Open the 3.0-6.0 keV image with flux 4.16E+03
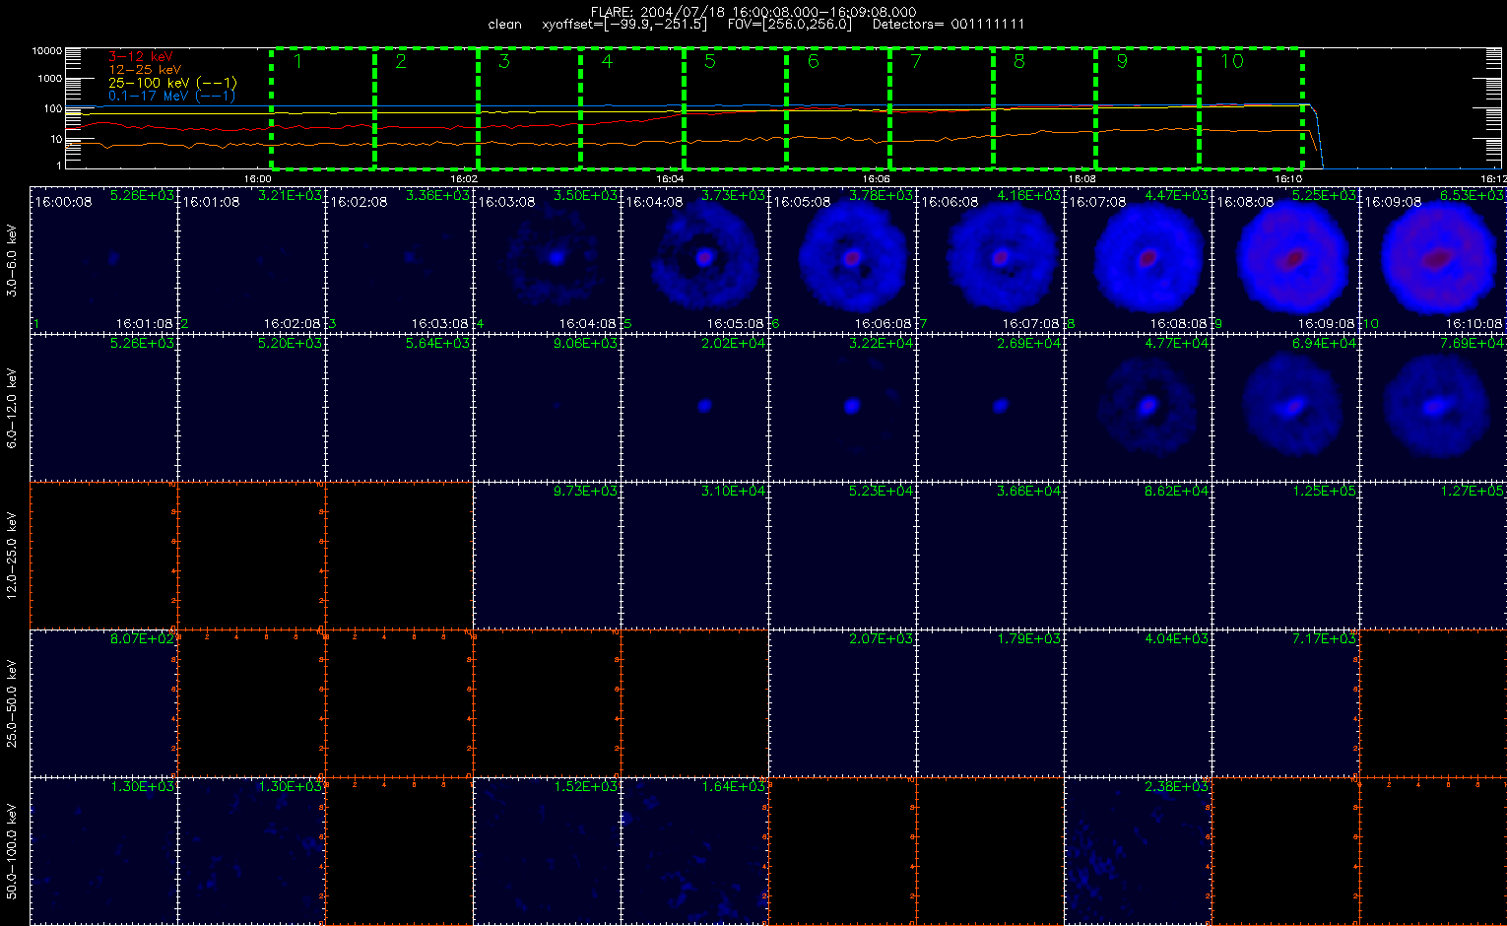This screenshot has height=926, width=1507. tap(990, 259)
